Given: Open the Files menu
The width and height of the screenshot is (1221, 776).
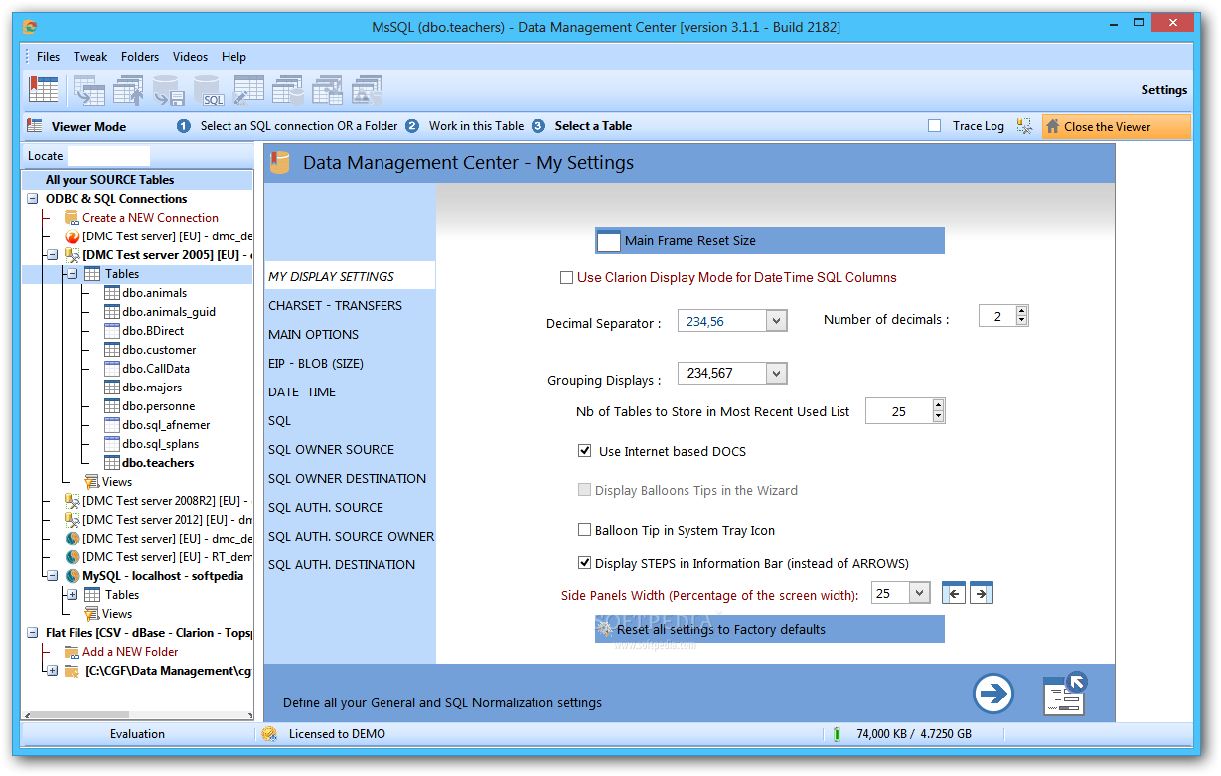Looking at the screenshot, I should point(48,57).
